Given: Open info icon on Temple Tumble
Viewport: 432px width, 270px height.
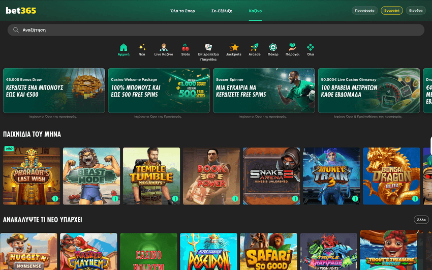Looking at the screenshot, I should point(175,199).
